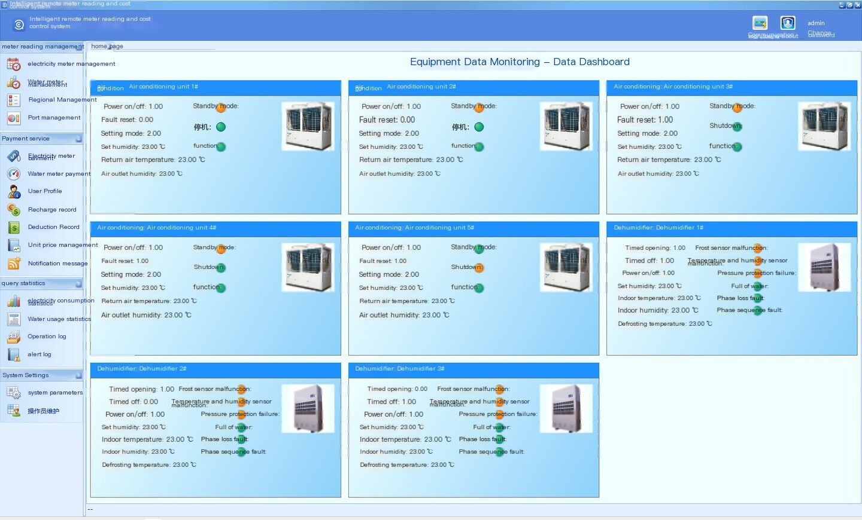Screen dimensions: 862x520
Task: Open Recharge record icon
Action: pyautogui.click(x=14, y=210)
